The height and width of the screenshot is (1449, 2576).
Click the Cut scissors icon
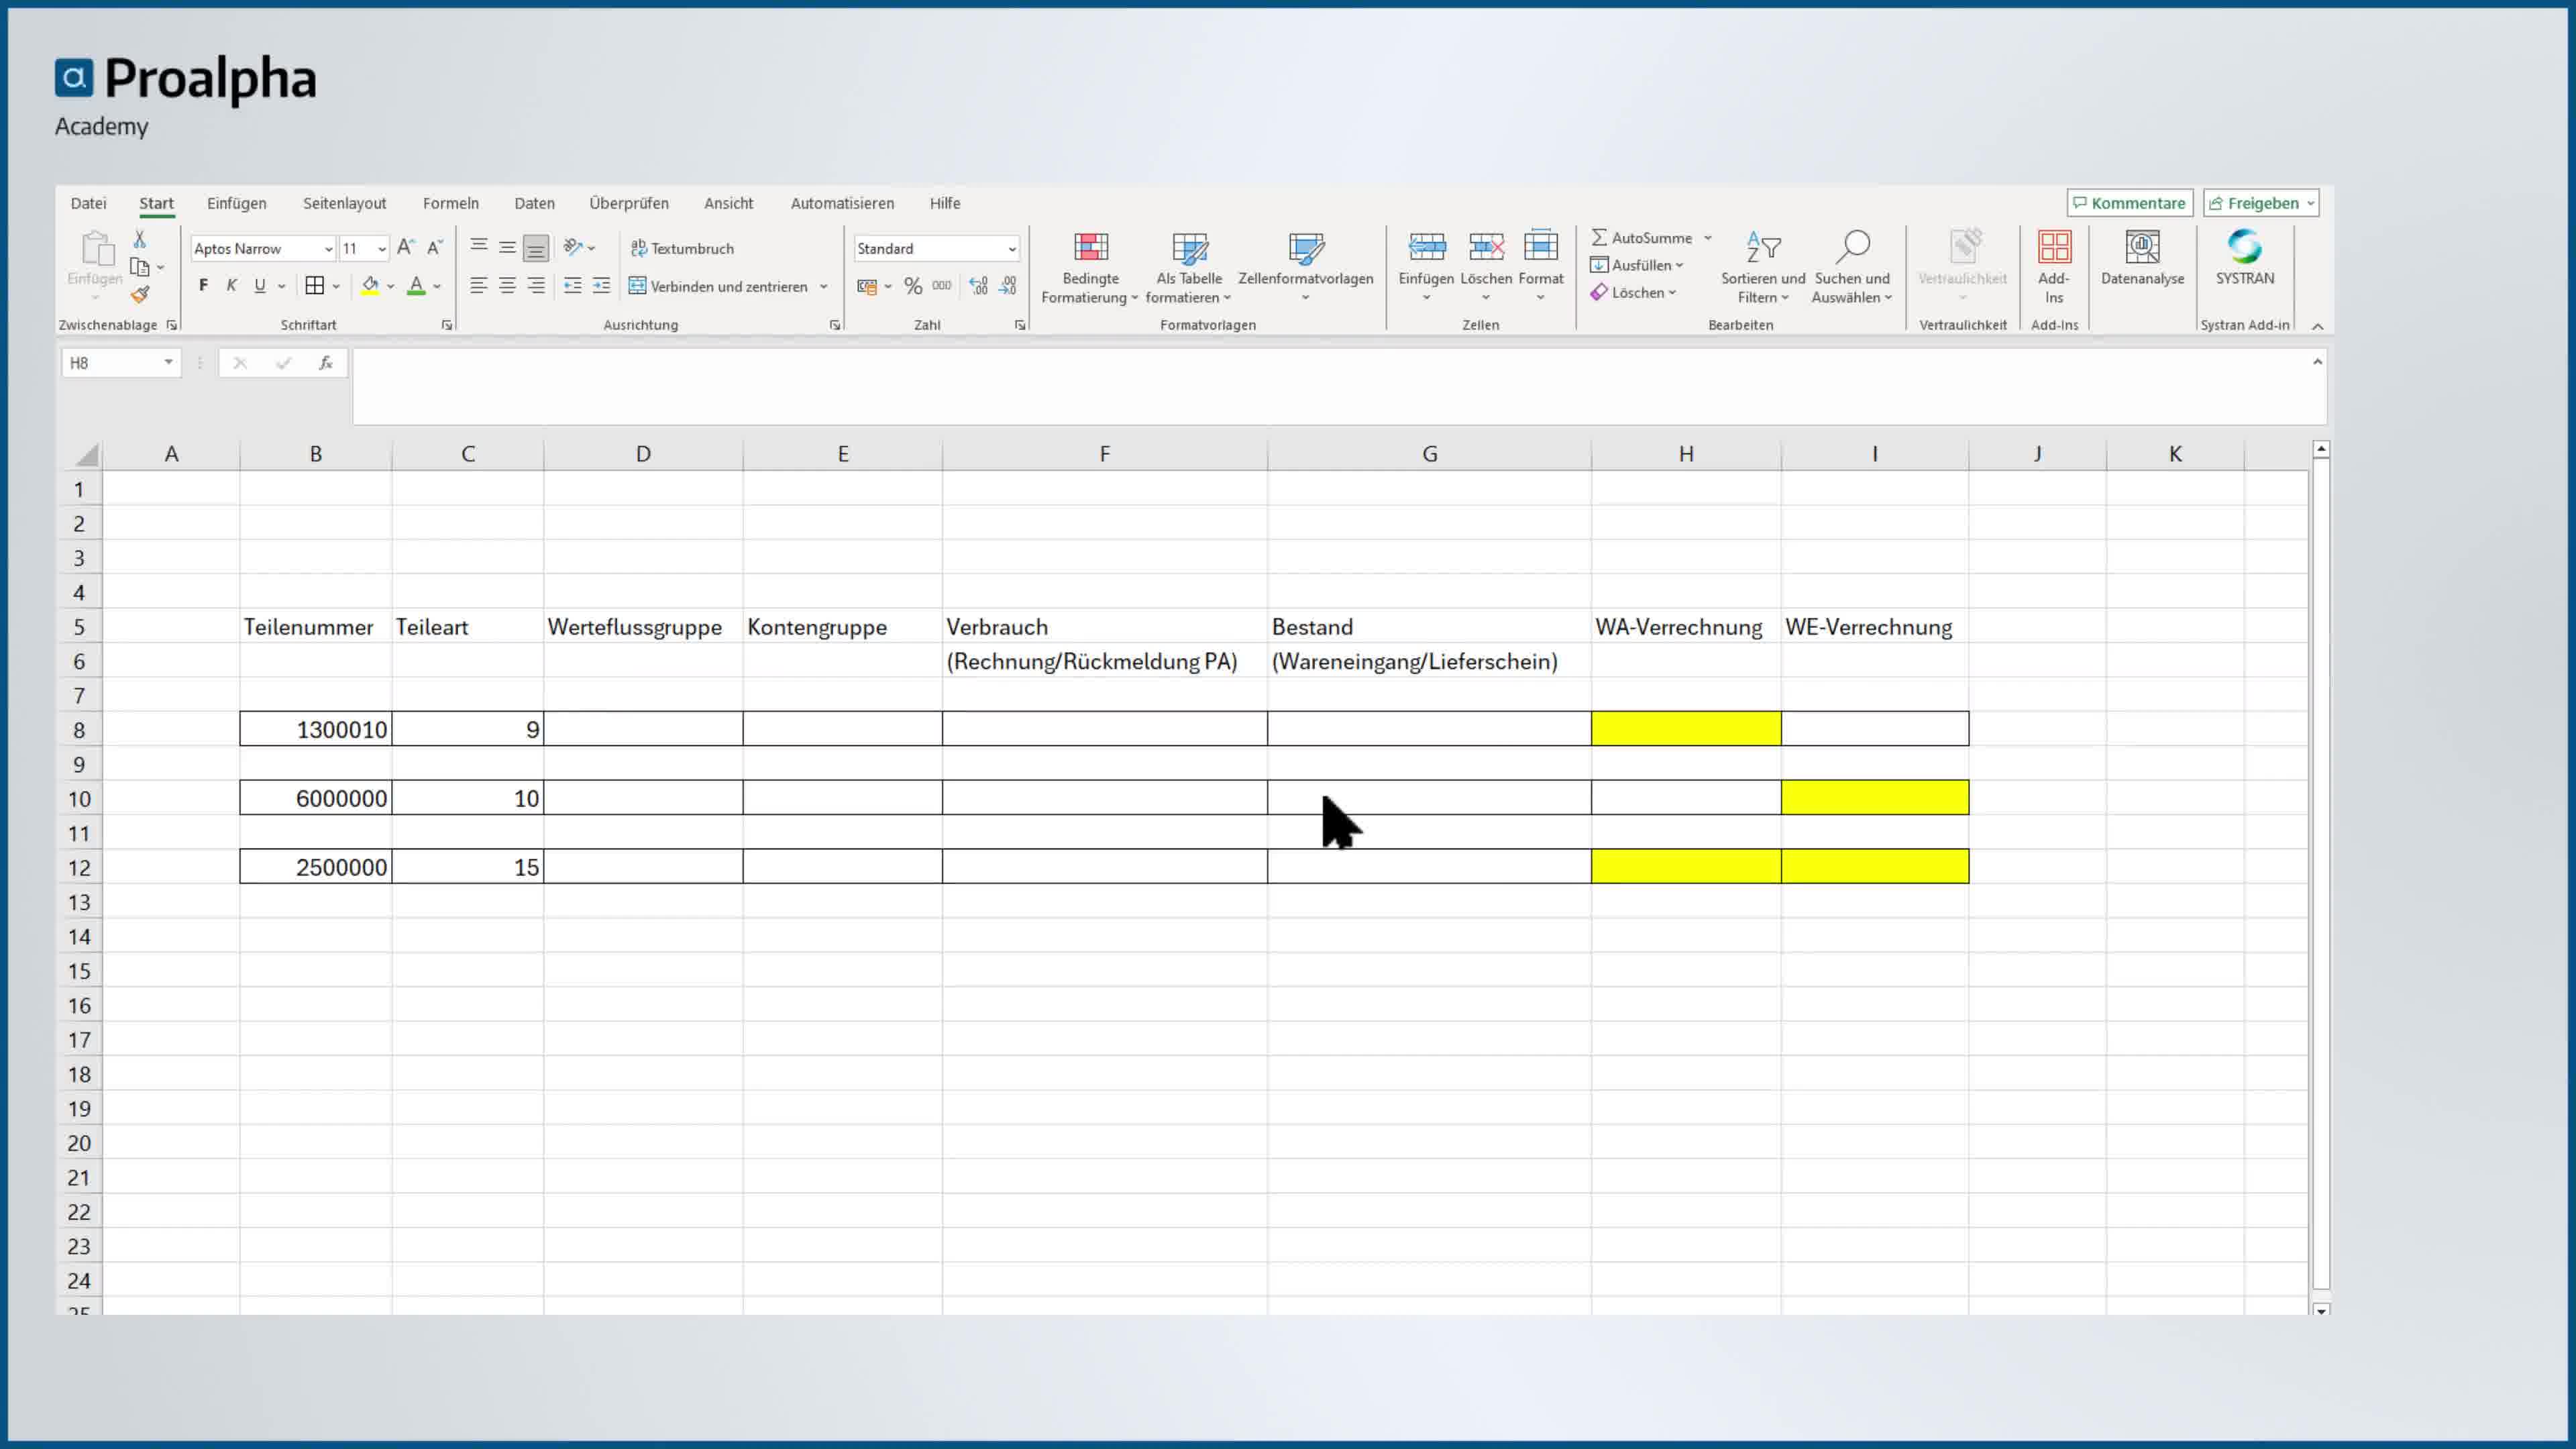pos(140,239)
